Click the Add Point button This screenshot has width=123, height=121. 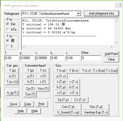pos(111,54)
